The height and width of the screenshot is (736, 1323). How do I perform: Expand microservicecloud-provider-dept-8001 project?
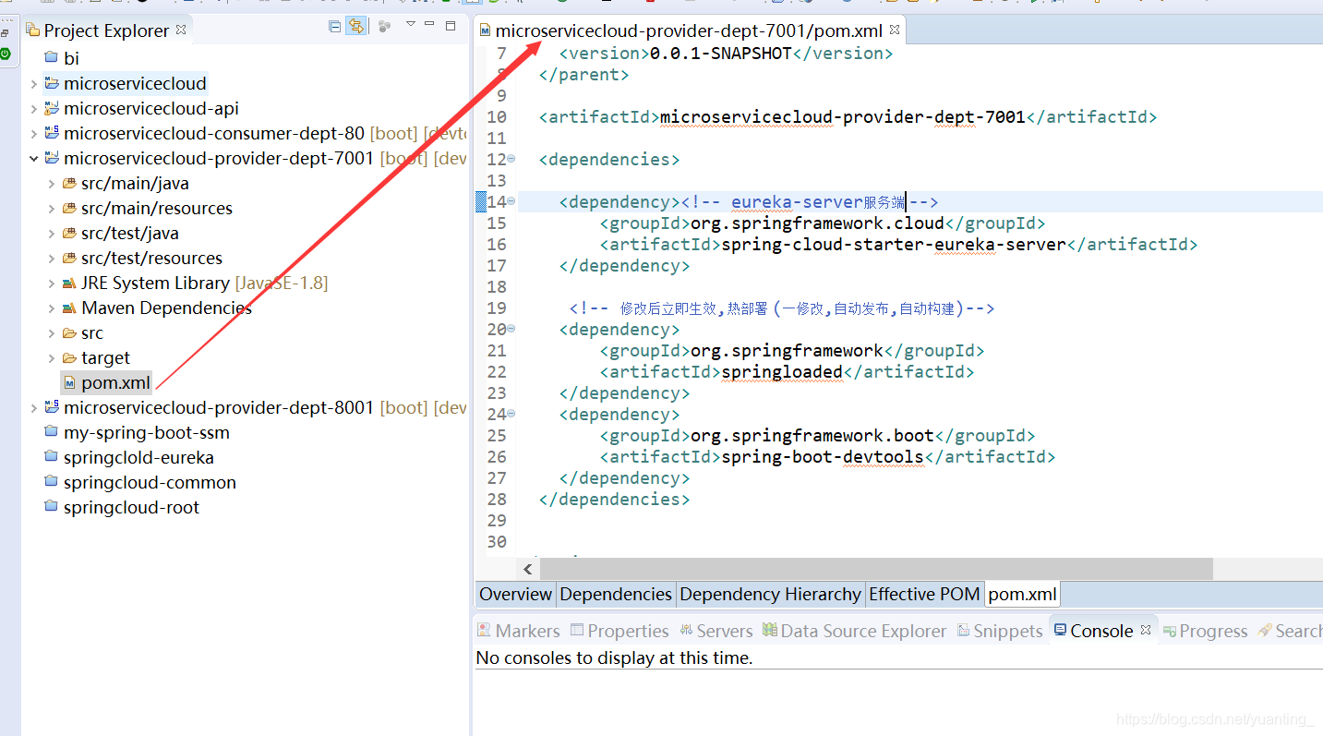coord(34,408)
